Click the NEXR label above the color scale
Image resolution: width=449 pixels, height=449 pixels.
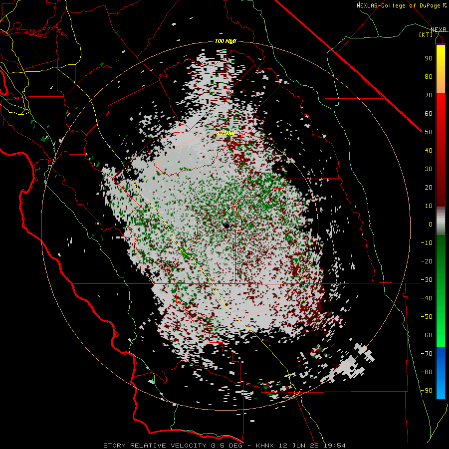(439, 30)
